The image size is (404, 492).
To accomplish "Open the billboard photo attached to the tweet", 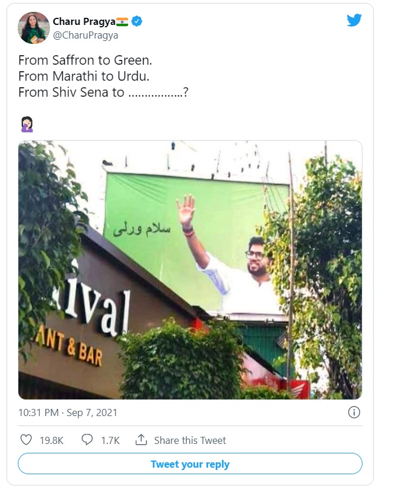I will point(189,271).
